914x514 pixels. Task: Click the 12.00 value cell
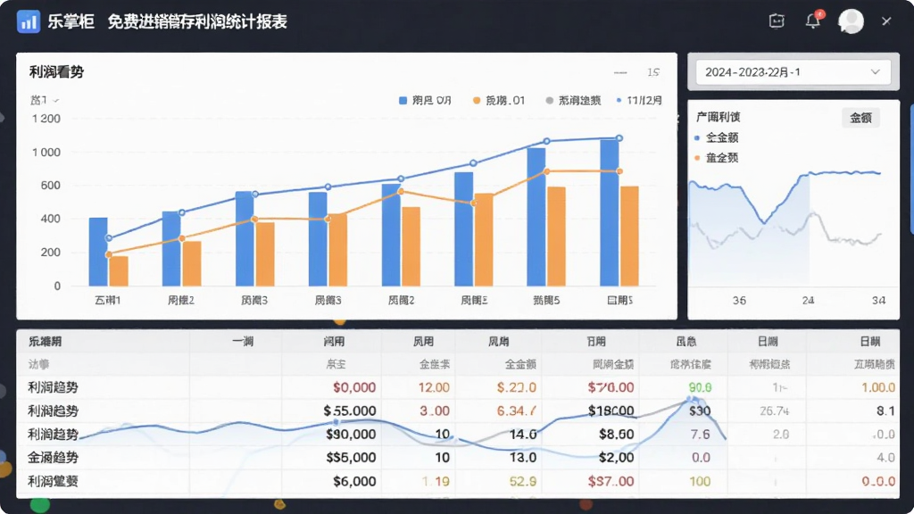pyautogui.click(x=434, y=387)
